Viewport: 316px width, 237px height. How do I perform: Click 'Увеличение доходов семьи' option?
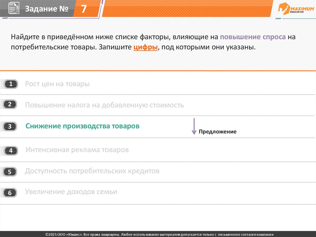71,192
